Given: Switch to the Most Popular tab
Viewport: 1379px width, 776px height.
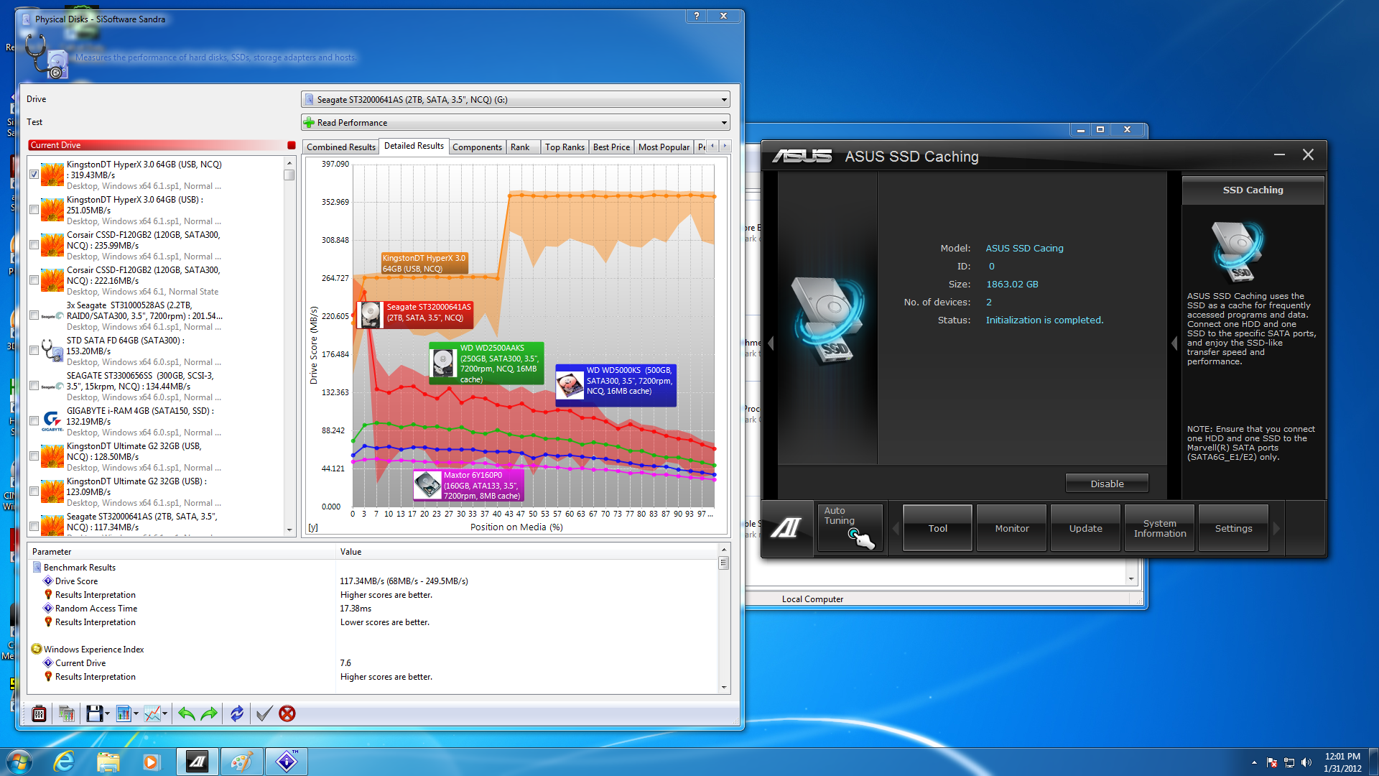Looking at the screenshot, I should tap(664, 147).
